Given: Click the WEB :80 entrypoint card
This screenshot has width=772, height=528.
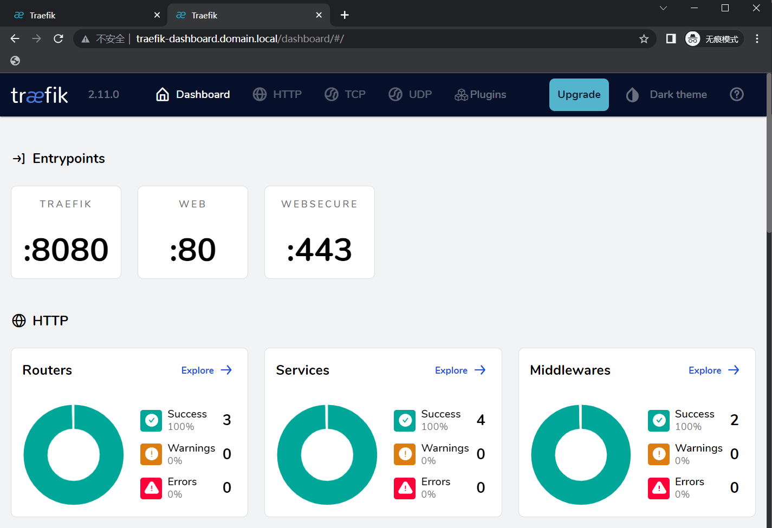Looking at the screenshot, I should pos(193,232).
